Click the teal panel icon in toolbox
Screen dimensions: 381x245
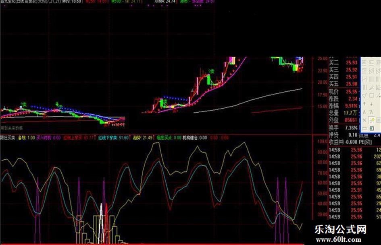[x=371, y=128]
